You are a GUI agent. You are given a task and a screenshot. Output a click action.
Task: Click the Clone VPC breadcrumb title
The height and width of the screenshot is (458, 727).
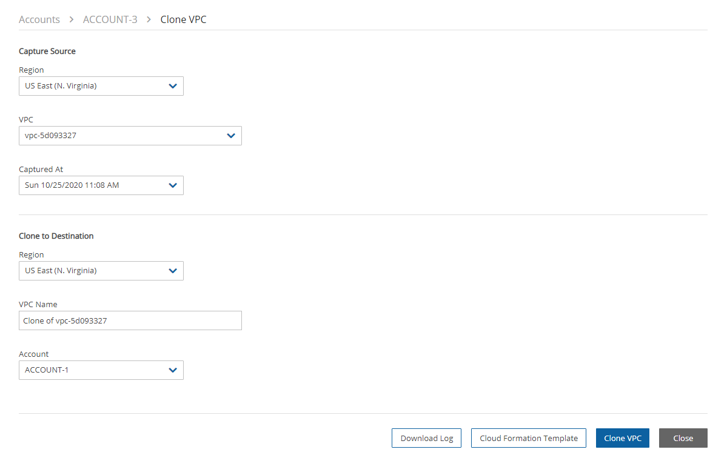(183, 19)
